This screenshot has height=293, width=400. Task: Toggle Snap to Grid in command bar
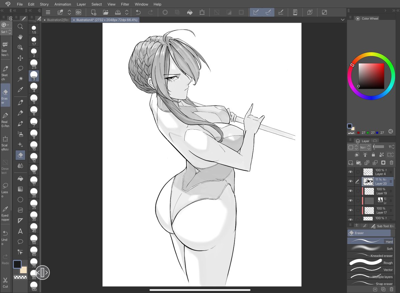tap(281, 12)
